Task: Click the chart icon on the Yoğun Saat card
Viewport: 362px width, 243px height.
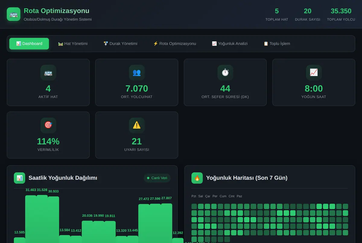Action: click(x=314, y=73)
